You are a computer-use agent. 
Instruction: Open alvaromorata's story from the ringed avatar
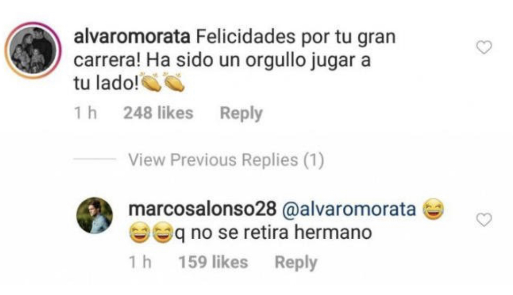click(x=33, y=51)
